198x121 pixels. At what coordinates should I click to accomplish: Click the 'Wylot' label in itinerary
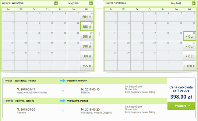pyautogui.click(x=9, y=81)
